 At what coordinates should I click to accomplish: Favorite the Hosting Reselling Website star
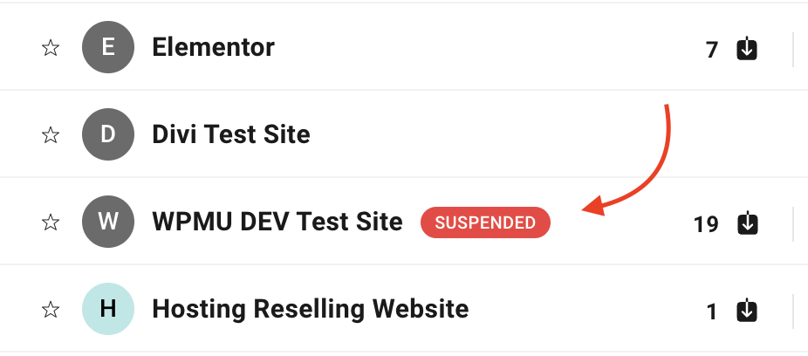50,310
